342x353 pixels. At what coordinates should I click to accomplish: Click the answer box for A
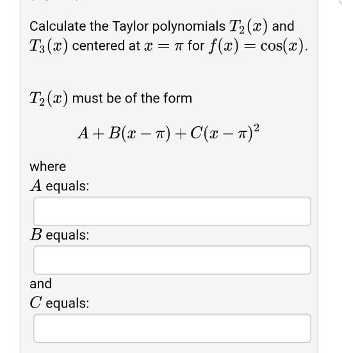172,211
